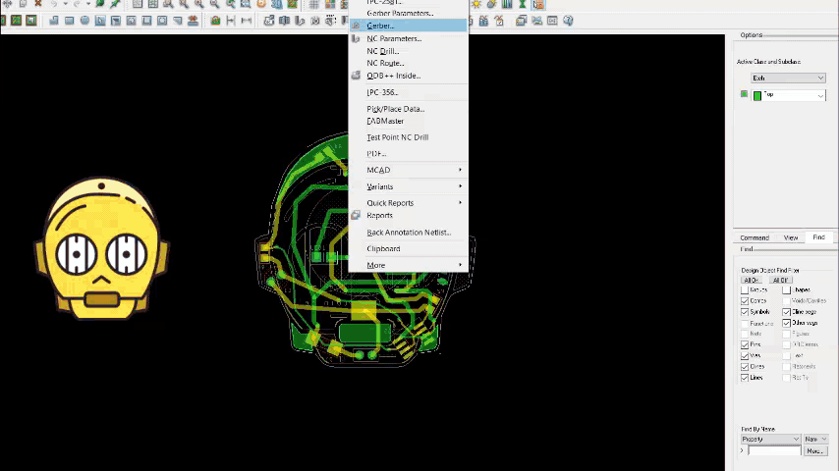Open undo history dropdown arrow
This screenshot has height=471, width=839.
point(65,4)
